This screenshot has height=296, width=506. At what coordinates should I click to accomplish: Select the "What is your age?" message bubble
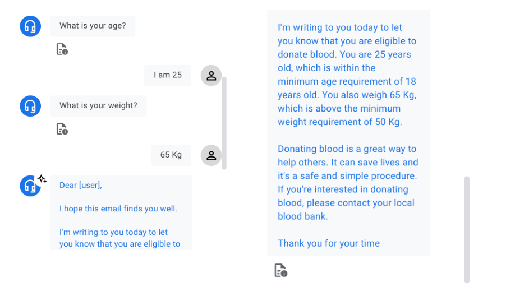[x=93, y=26]
